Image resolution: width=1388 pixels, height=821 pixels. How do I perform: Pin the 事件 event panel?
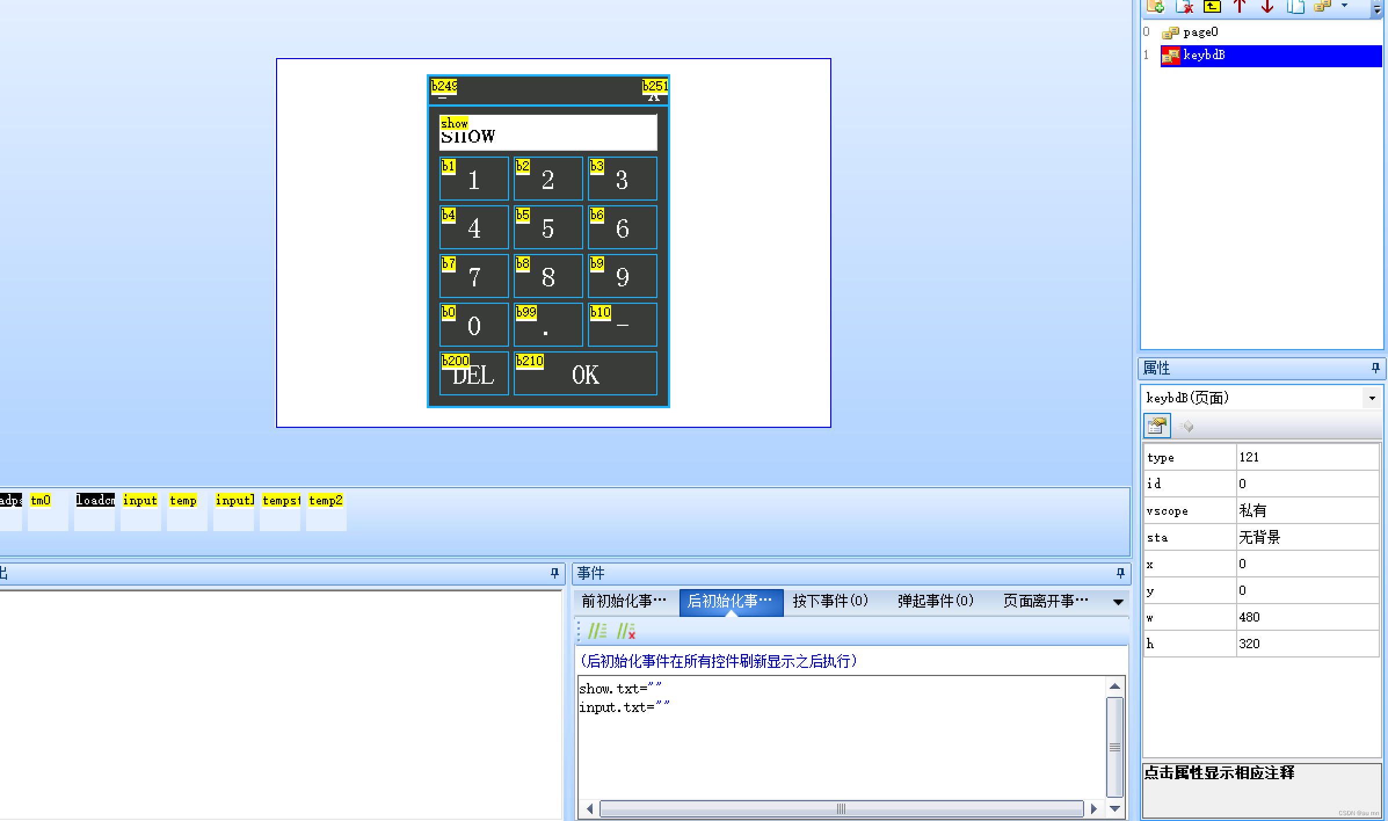pos(1120,573)
